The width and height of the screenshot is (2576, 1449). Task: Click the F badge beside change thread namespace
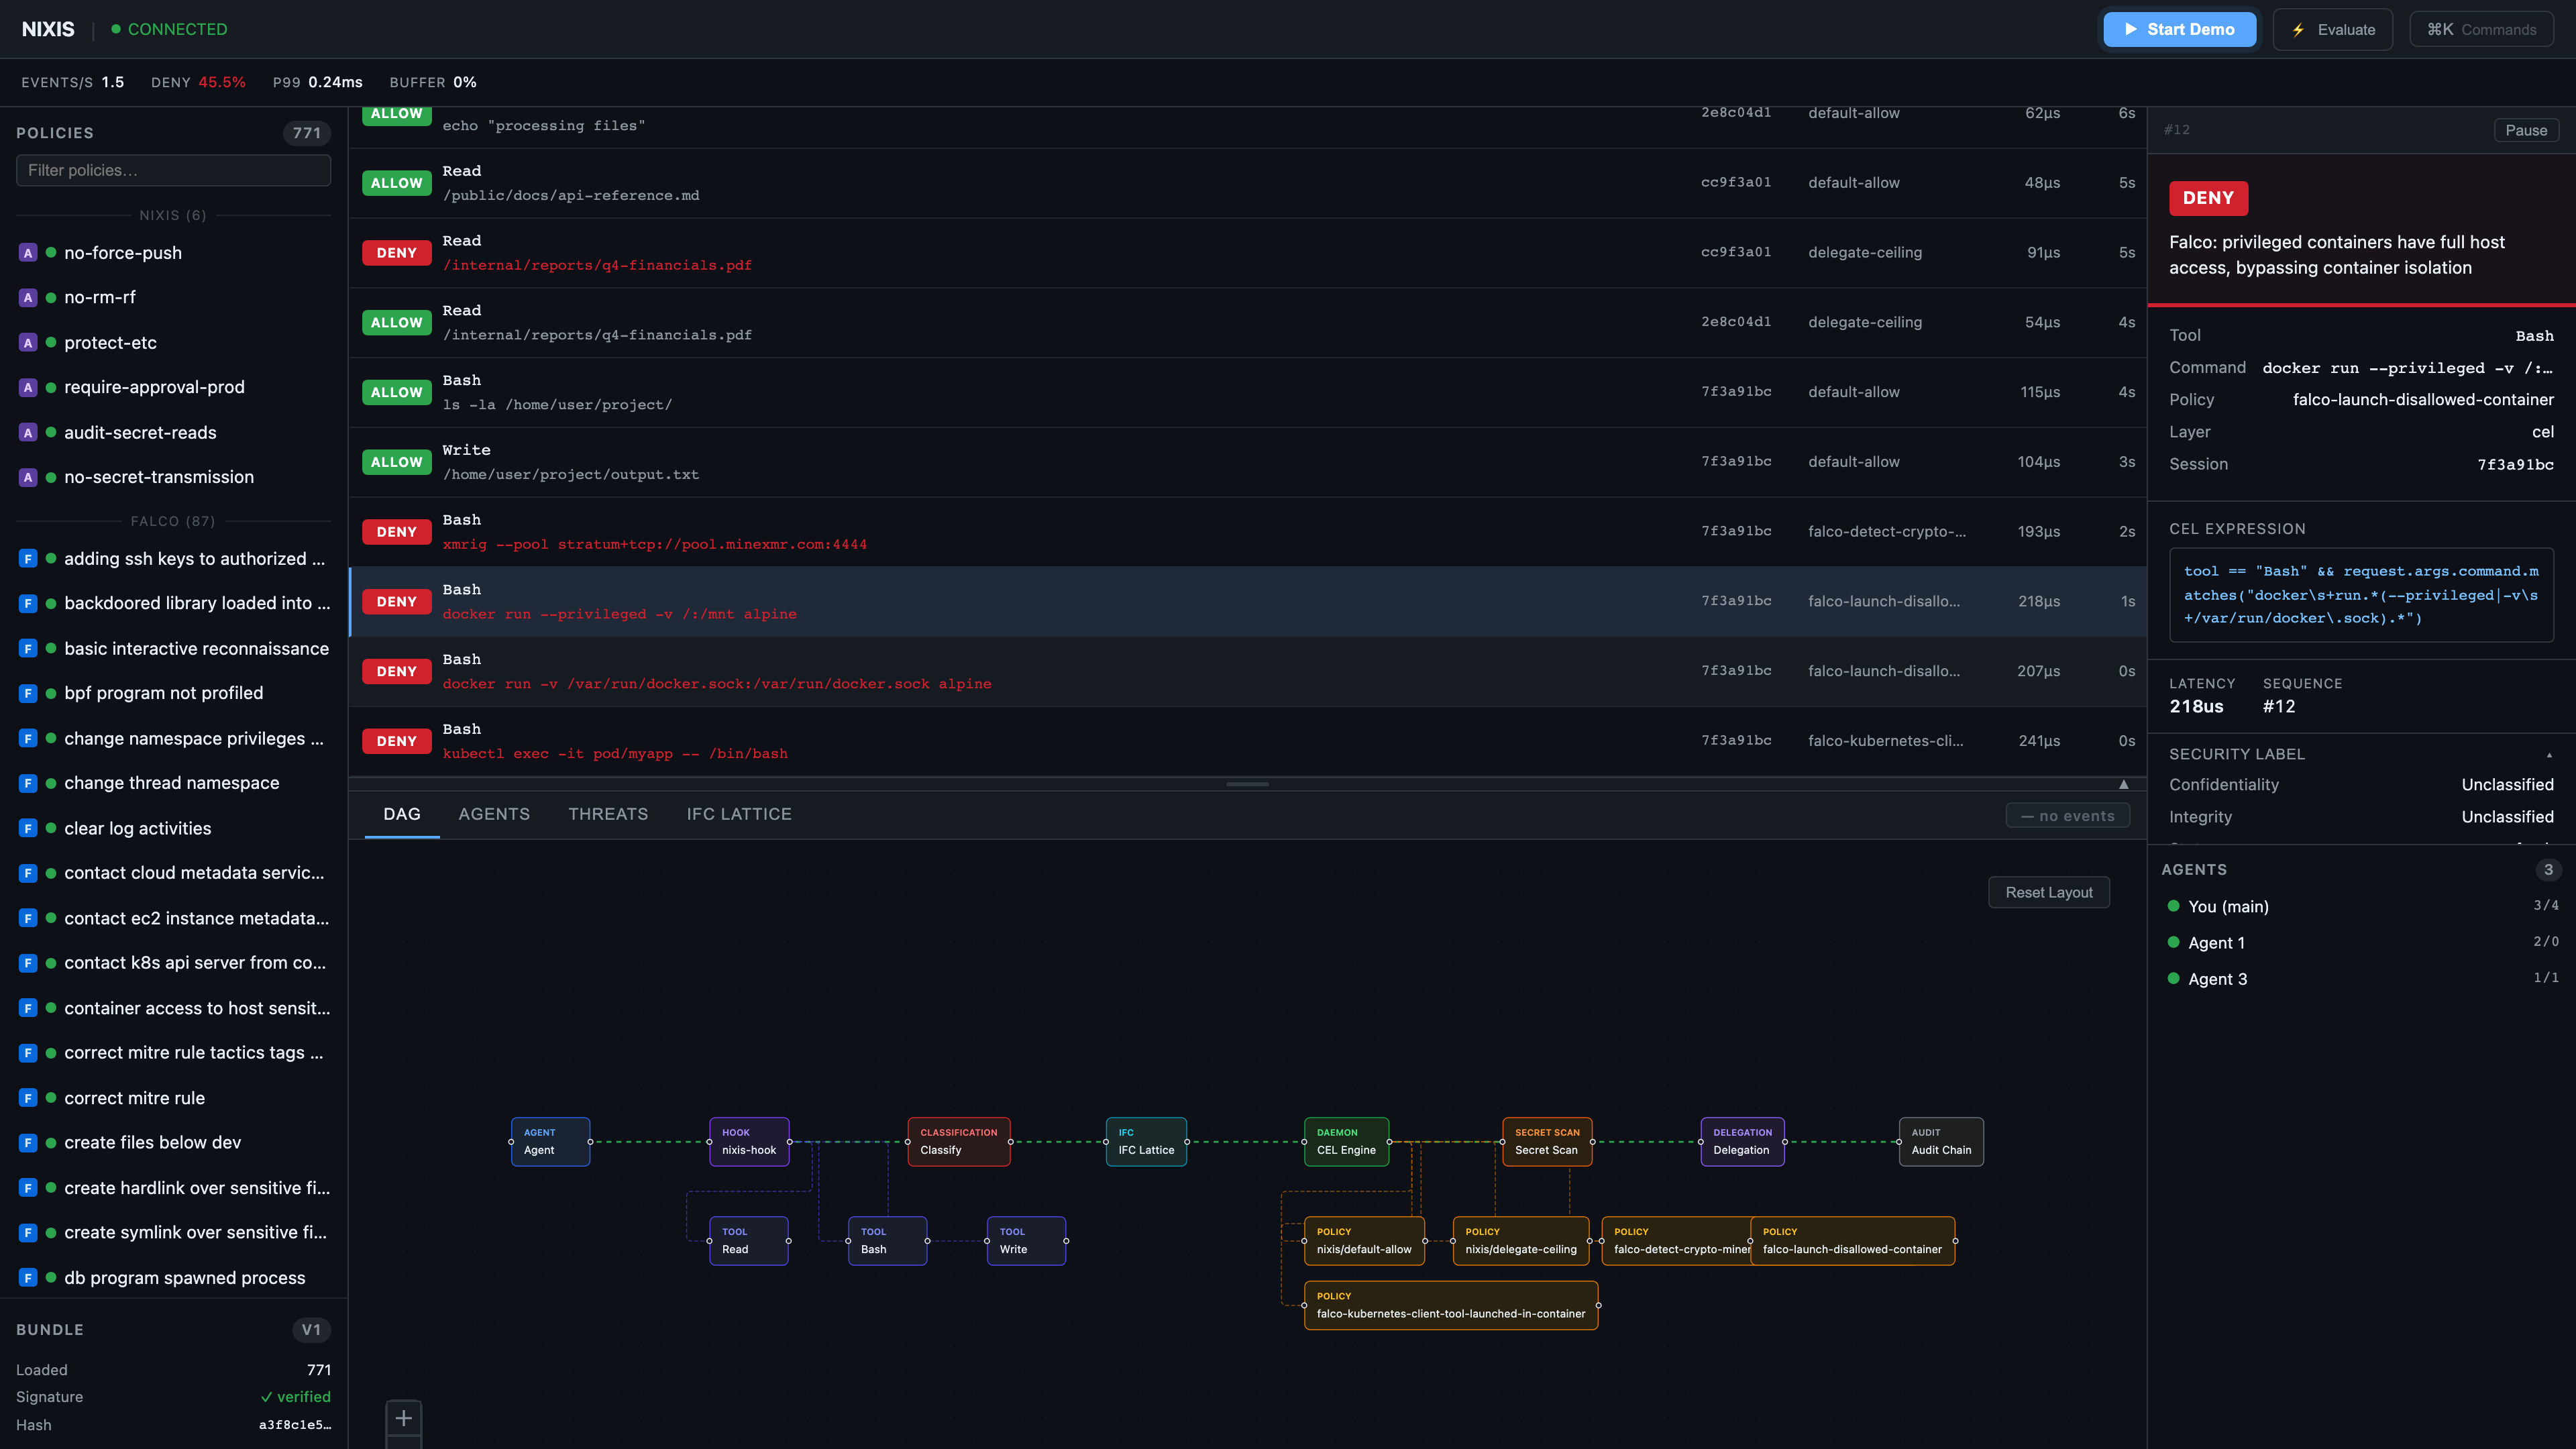pos(28,783)
